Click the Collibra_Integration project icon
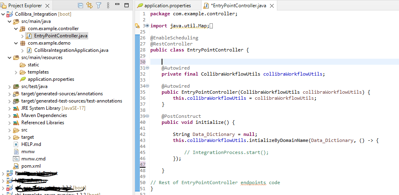This screenshot has height=195, width=399. tap(10, 14)
